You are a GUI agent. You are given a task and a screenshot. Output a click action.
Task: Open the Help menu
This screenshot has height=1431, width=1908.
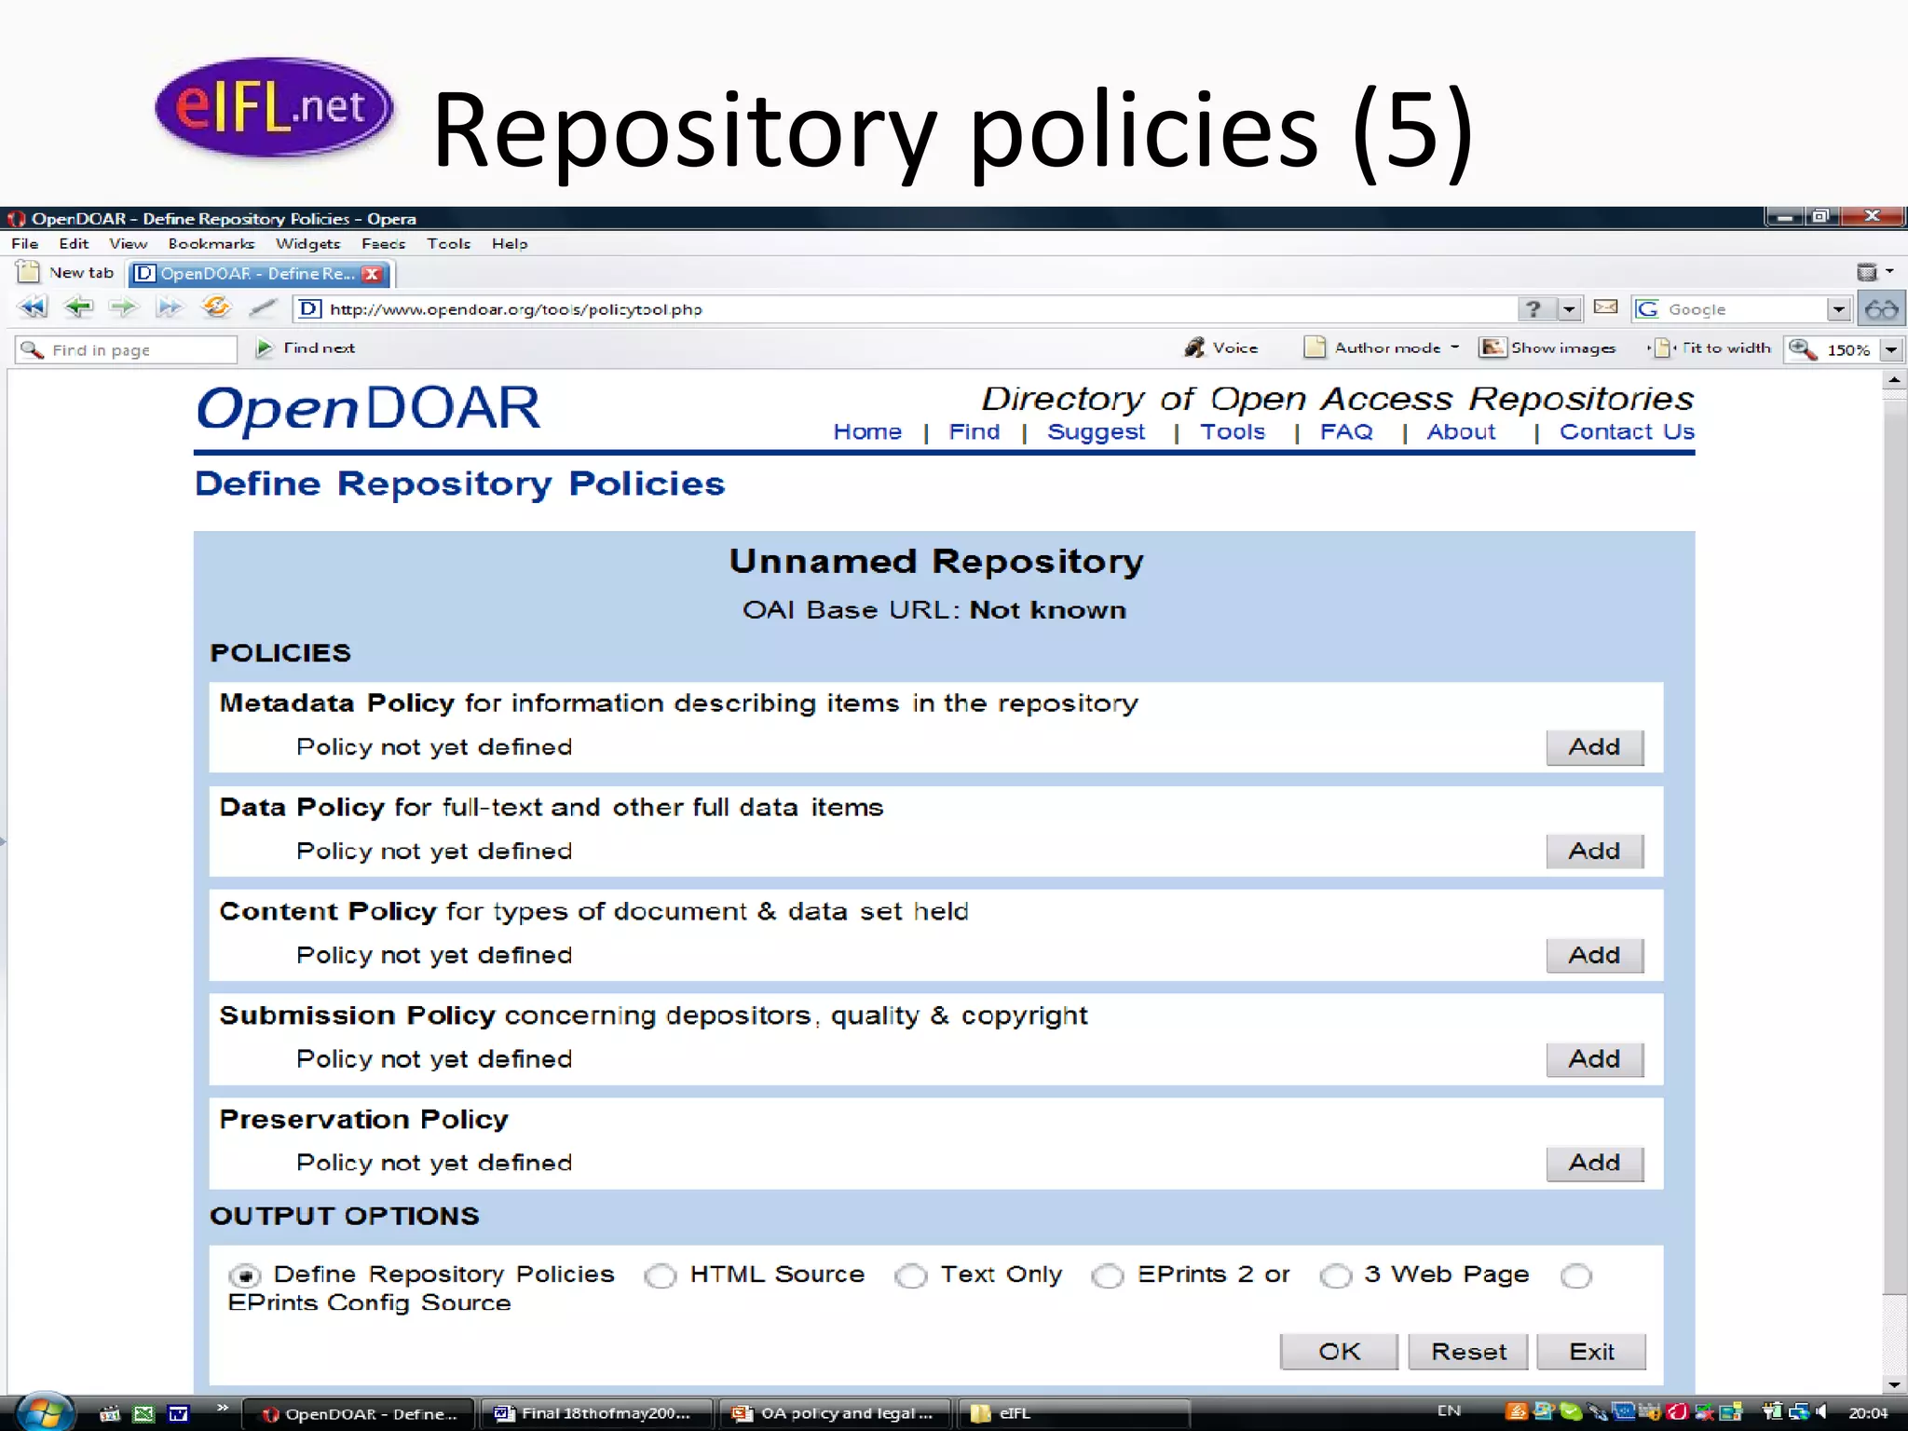[x=510, y=243]
